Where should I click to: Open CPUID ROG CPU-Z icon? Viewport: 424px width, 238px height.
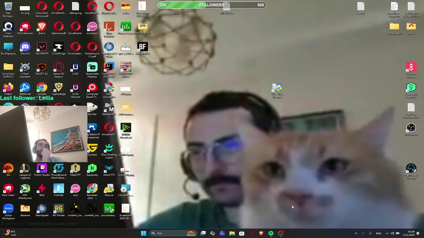point(126,70)
